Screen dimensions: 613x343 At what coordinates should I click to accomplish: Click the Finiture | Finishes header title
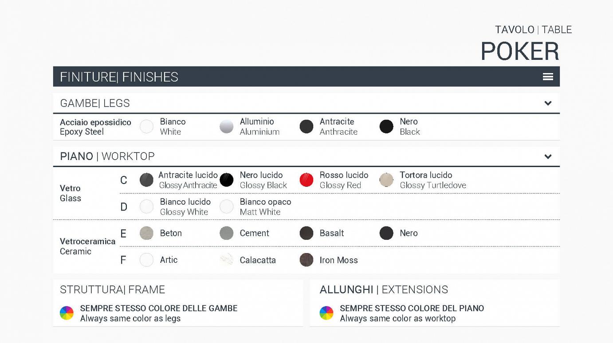click(119, 77)
